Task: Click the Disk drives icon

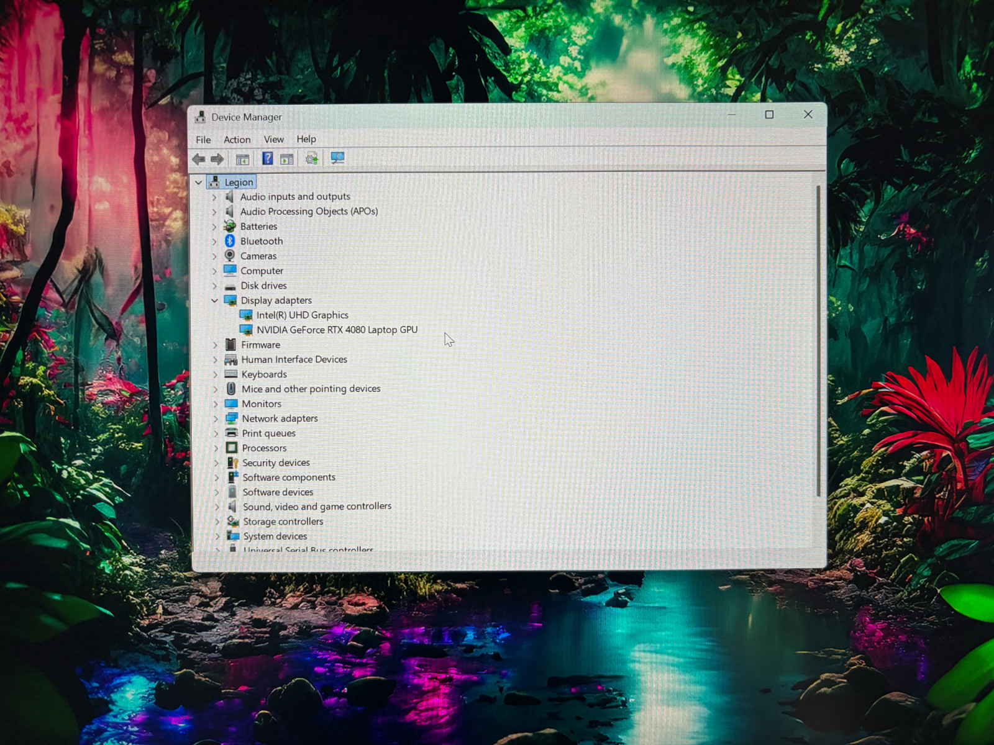Action: (x=230, y=286)
